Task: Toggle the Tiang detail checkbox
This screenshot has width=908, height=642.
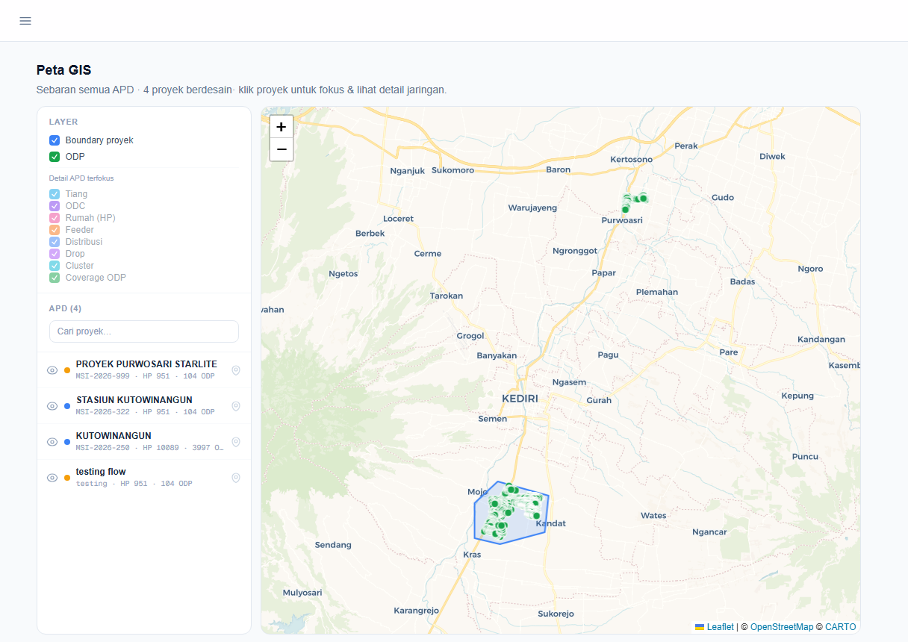Action: pyautogui.click(x=55, y=194)
